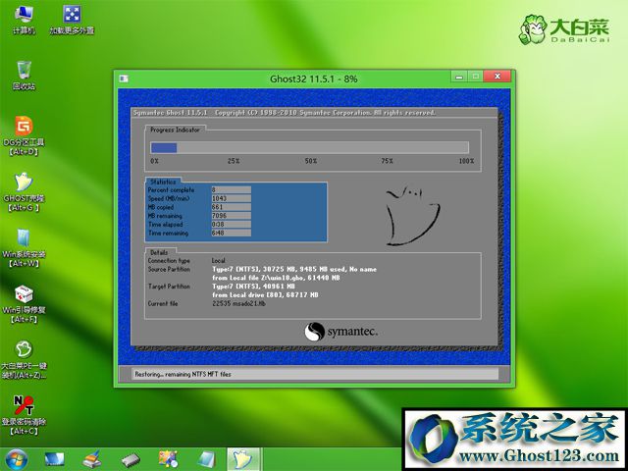Click the Symantec Ghost copyright header line
This screenshot has height=471, width=628.
285,113
